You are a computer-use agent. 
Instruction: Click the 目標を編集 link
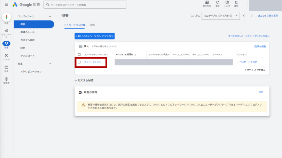[260, 46]
